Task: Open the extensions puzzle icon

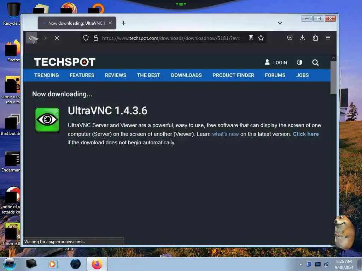Action: point(315,38)
